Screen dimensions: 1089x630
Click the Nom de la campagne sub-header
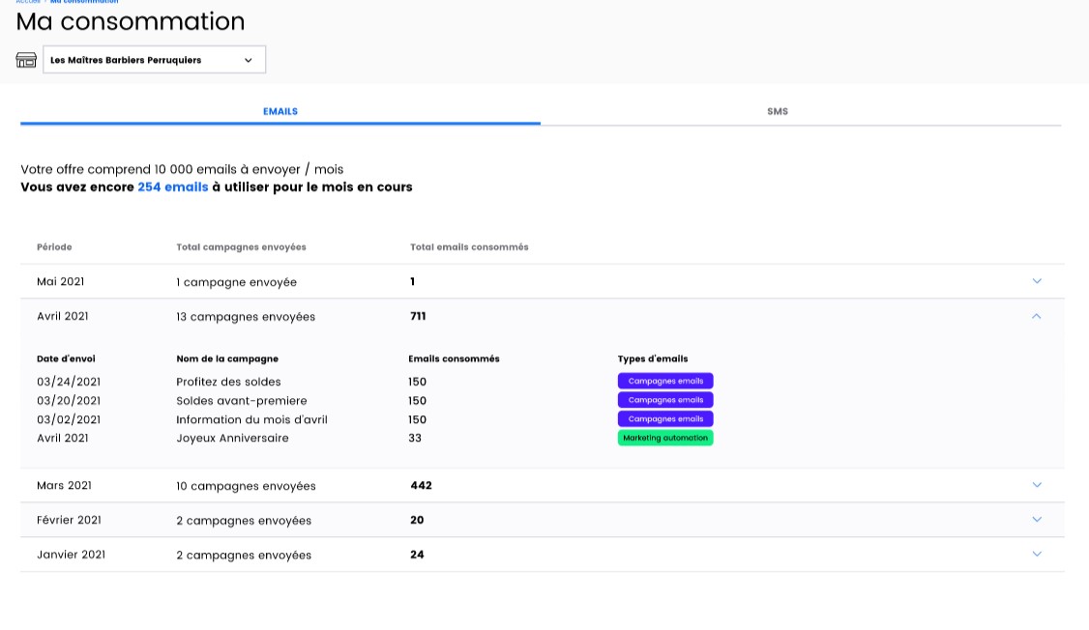tap(227, 358)
